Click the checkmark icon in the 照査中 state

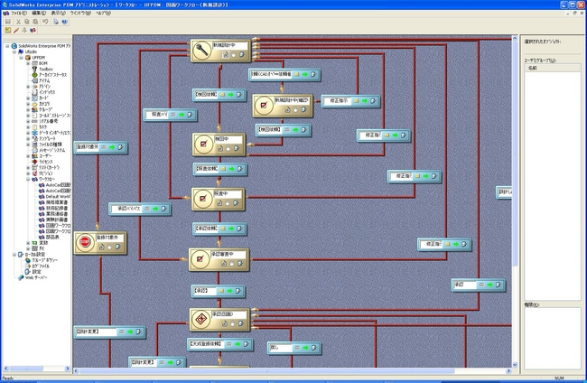coord(203,199)
